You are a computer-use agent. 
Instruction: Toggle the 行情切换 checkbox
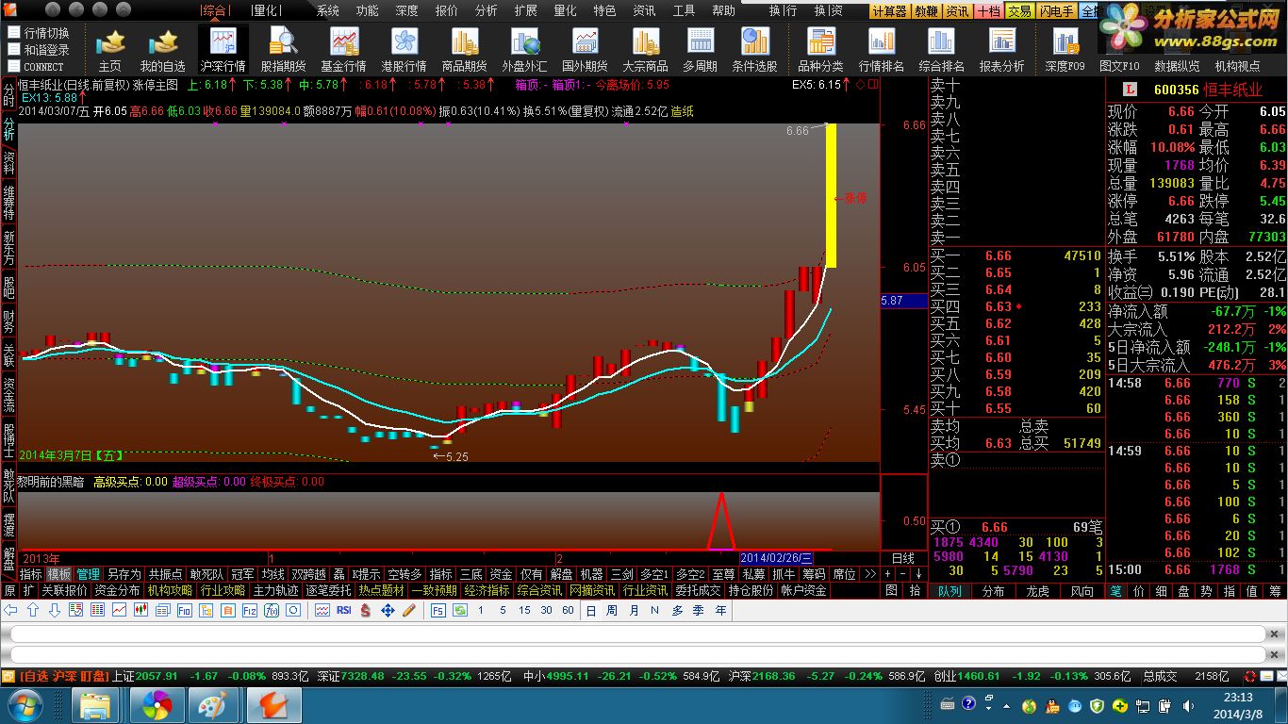pos(14,32)
